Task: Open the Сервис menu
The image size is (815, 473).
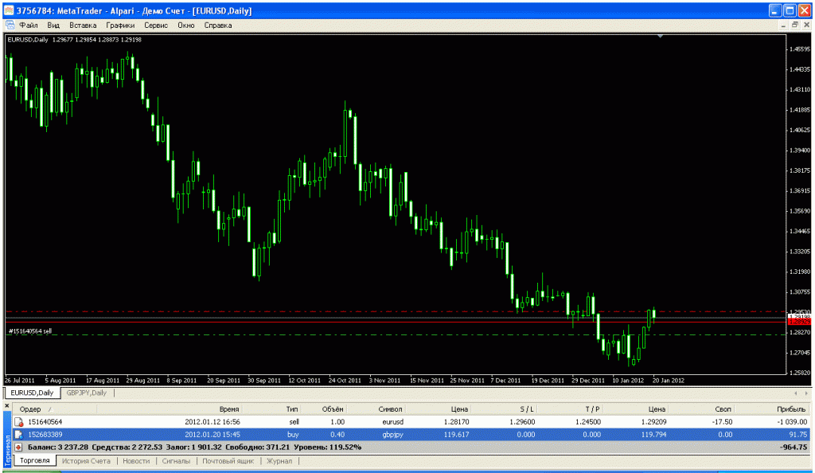Action: 155,25
